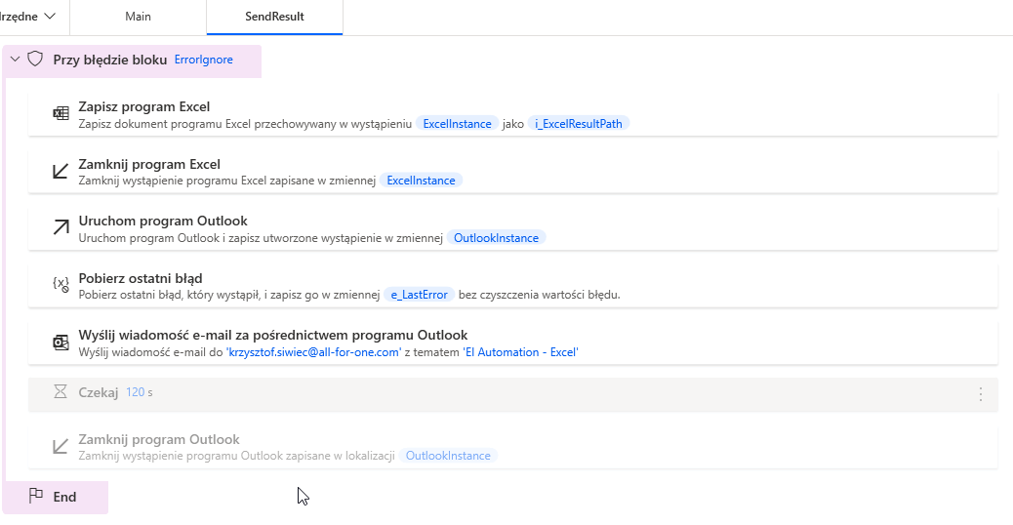Image resolution: width=1013 pixels, height=525 pixels.
Task: Click the ErrorIgnore block name label
Action: (203, 60)
